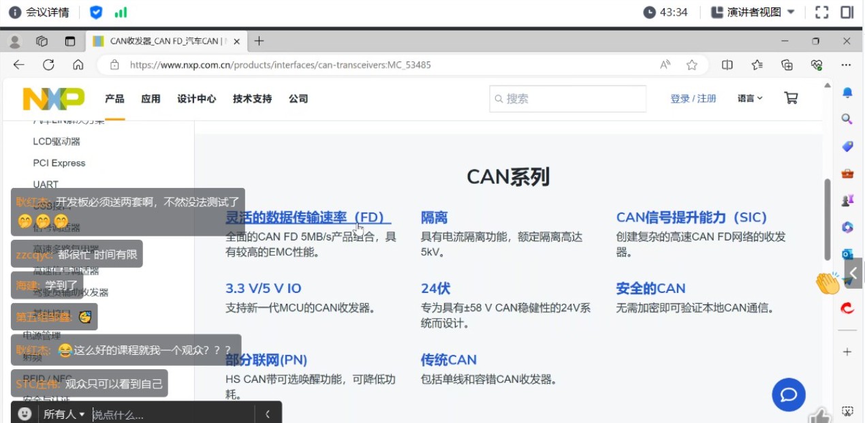
Task: Close the CAN收发器 tab
Action: 236,42
